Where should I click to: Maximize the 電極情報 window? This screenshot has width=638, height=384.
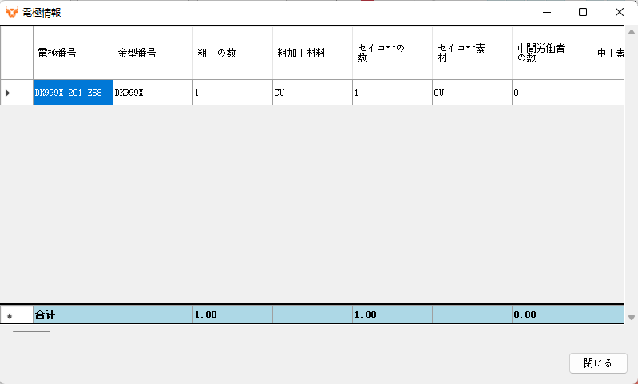(x=583, y=12)
